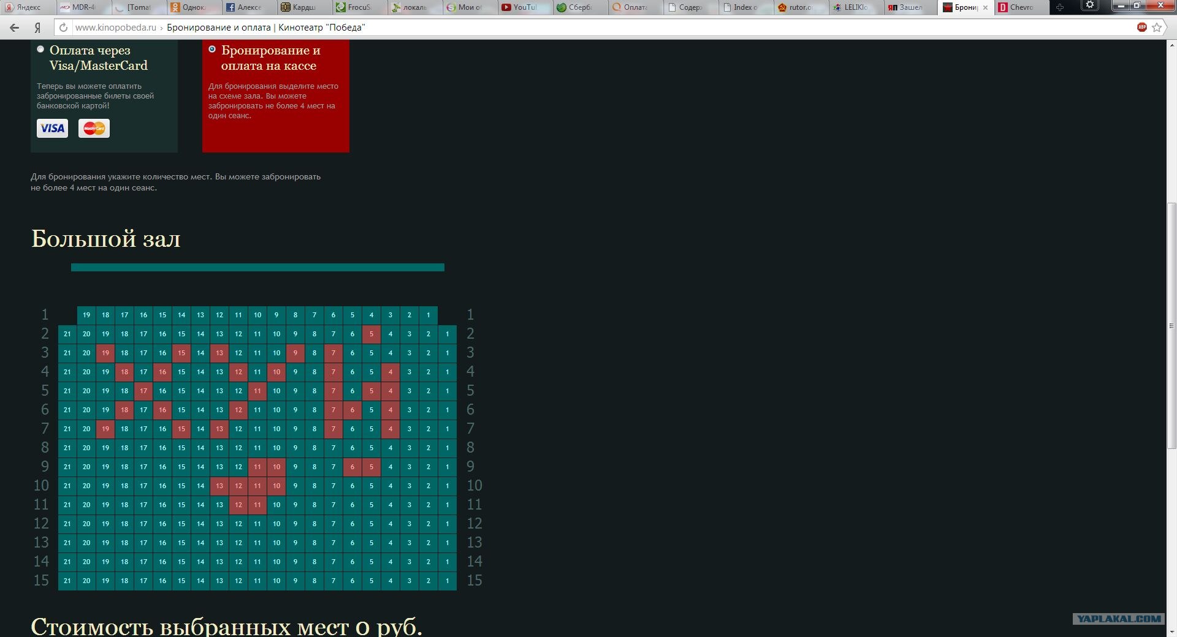Select seat 16 in row 13

pos(162,543)
